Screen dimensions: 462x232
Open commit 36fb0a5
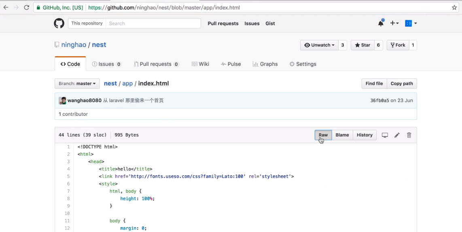click(x=379, y=100)
